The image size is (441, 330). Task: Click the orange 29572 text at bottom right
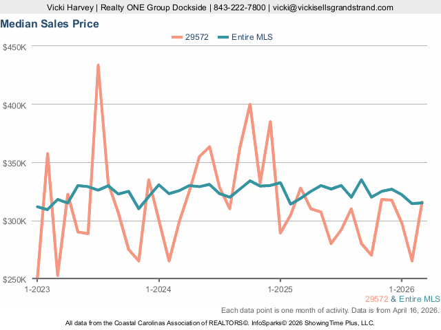[376, 299]
